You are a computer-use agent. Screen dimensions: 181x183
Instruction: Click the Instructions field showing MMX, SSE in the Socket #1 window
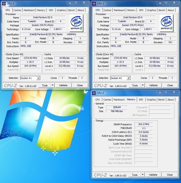click(53, 47)
